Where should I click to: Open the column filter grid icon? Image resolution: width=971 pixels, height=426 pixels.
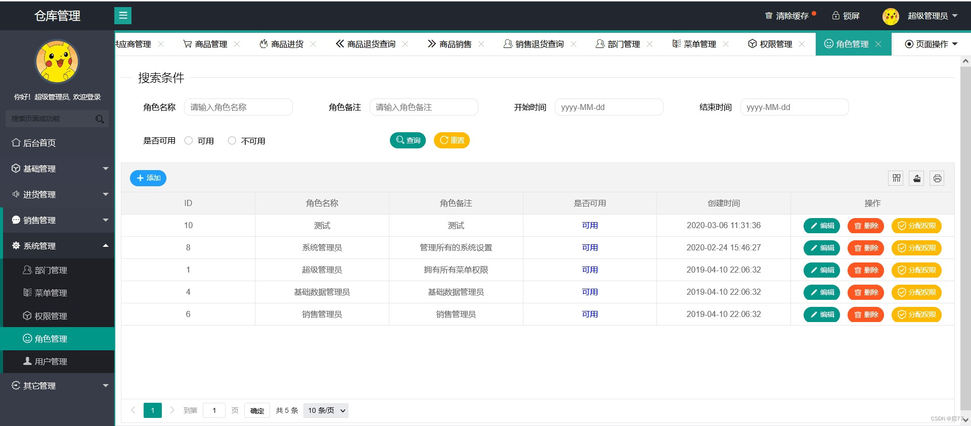coord(896,178)
